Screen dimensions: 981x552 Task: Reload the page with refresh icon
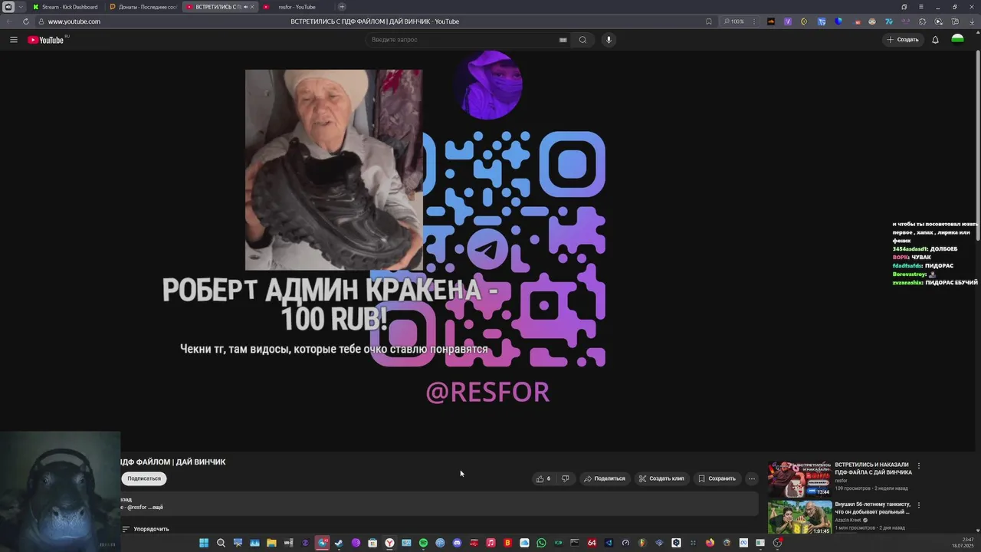pyautogui.click(x=25, y=21)
